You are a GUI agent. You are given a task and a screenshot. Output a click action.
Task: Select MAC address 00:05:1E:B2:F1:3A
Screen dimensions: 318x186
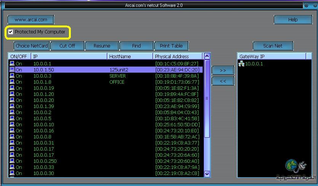(x=177, y=88)
